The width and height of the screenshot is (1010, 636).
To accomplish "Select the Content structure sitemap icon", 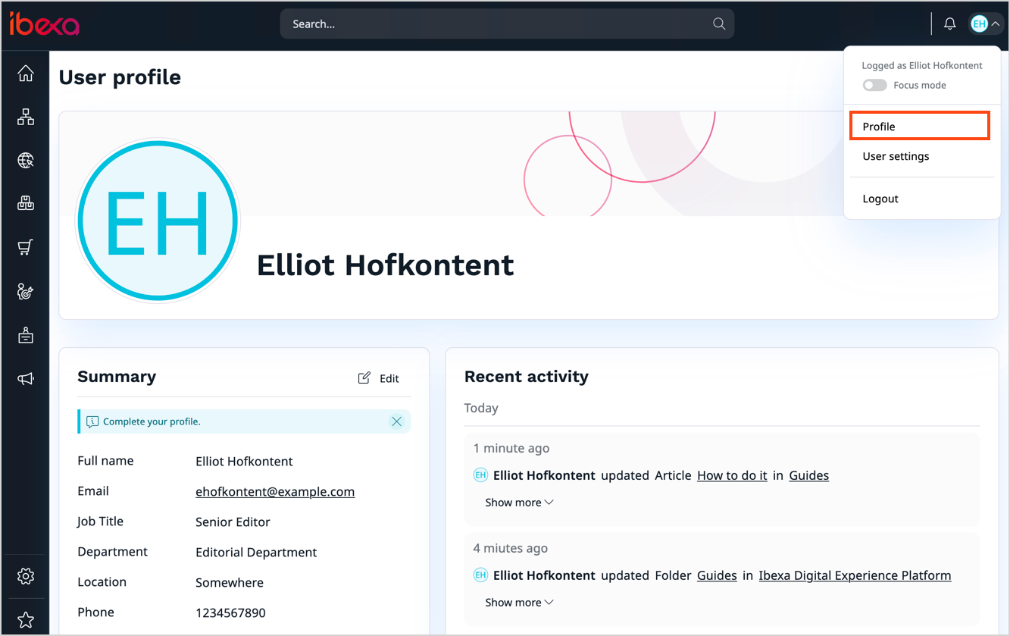I will pyautogui.click(x=25, y=117).
